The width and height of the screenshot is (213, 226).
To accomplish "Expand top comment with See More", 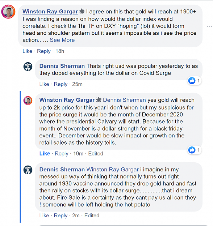I will point(62,40).
